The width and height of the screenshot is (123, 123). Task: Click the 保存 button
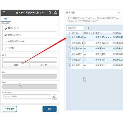point(49,109)
